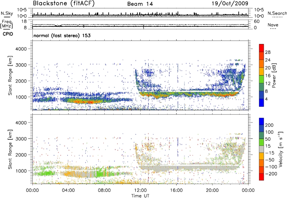
Task: Click 'Slant Range [km]' label of the velocity panel
Action: click(10, 149)
